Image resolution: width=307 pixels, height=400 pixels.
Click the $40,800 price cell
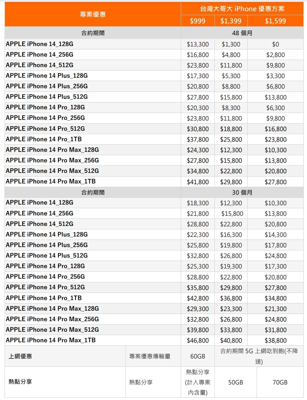tap(231, 340)
